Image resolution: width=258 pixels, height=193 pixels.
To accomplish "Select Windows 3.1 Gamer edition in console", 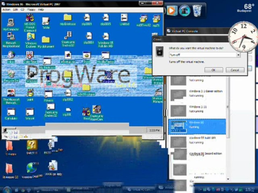I will [x=198, y=95].
